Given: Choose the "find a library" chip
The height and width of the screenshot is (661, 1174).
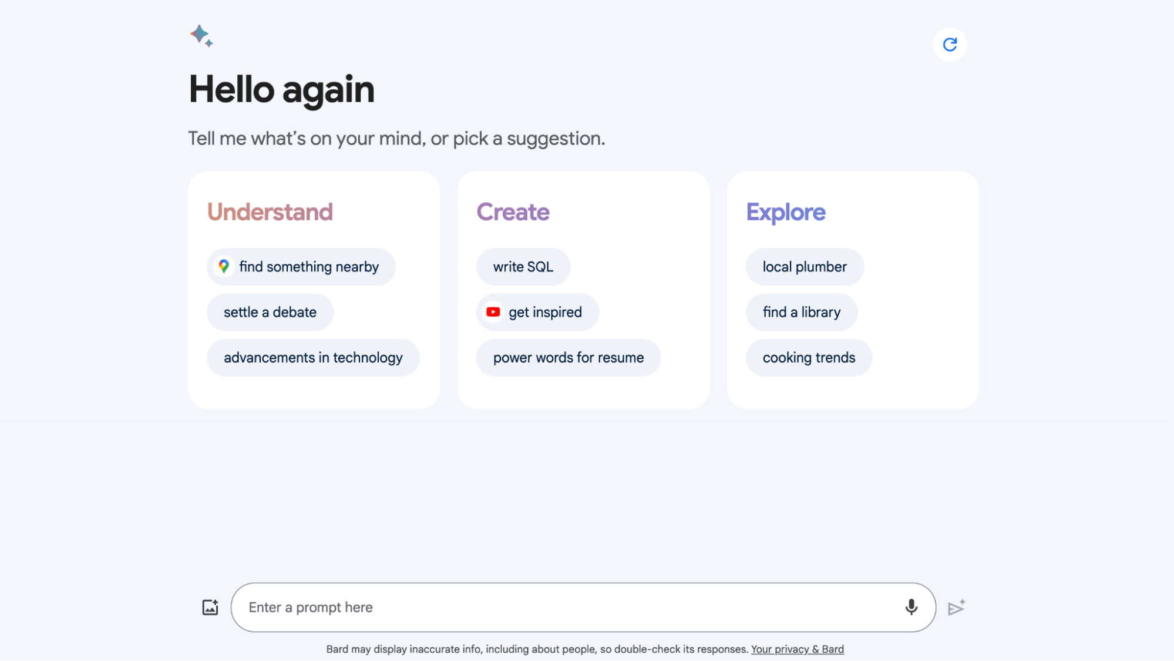Looking at the screenshot, I should point(801,312).
